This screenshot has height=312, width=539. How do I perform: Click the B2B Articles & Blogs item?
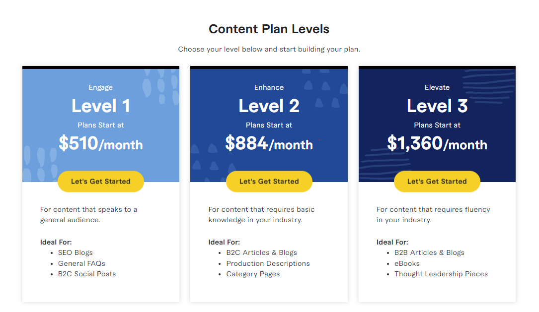pos(429,252)
